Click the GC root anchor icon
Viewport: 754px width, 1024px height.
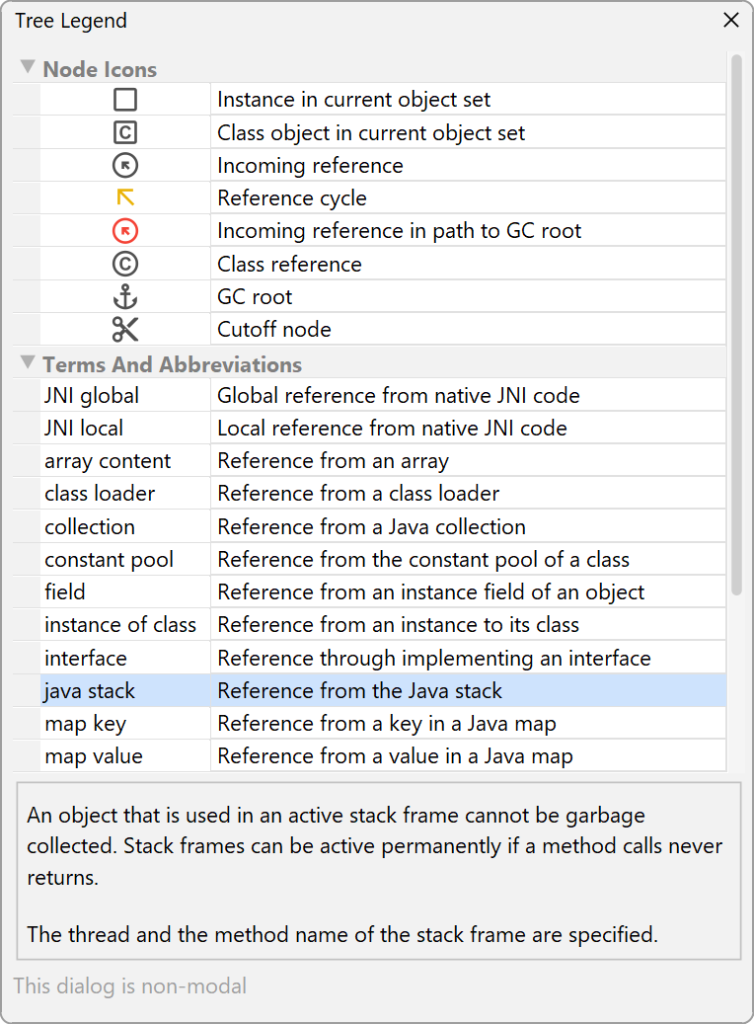pos(125,296)
